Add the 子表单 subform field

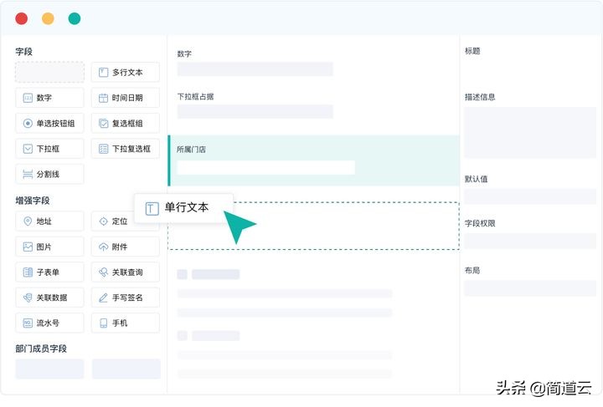(x=49, y=272)
